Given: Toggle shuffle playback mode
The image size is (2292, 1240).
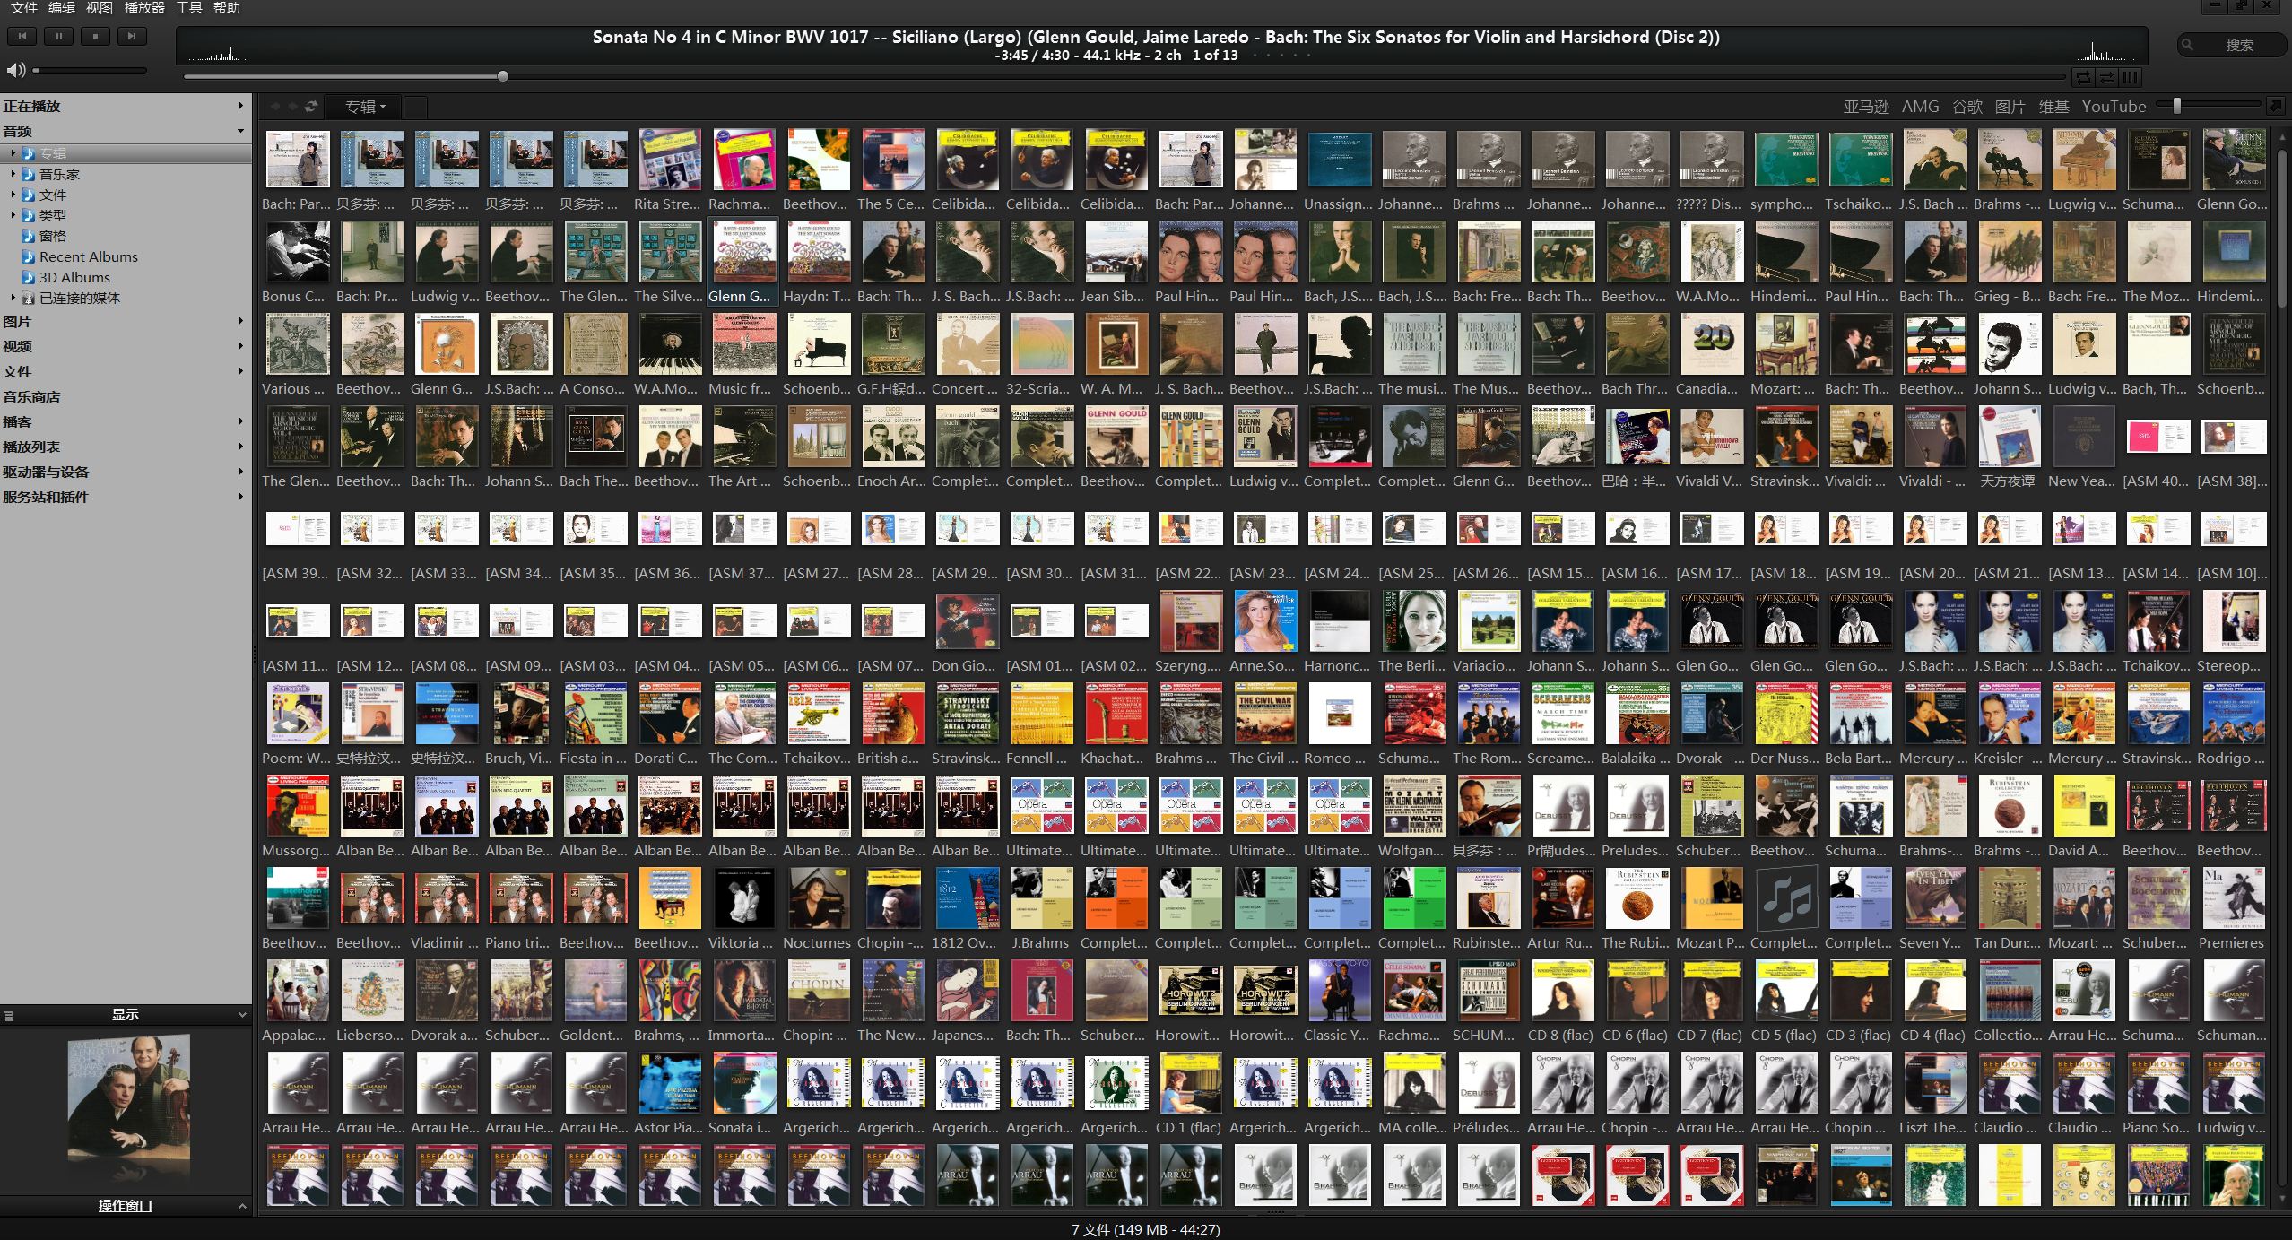Looking at the screenshot, I should [2107, 78].
